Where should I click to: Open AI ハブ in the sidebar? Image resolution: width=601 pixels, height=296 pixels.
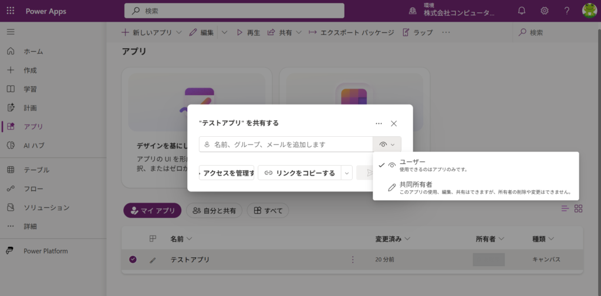point(26,145)
